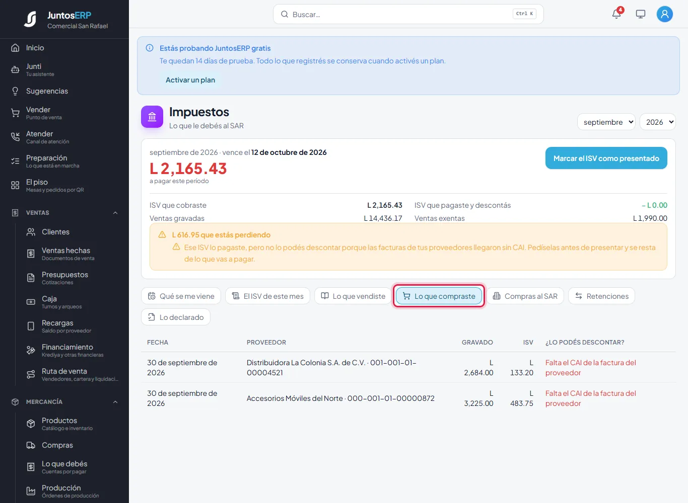The height and width of the screenshot is (503, 688).
Task: Click the Vender cart icon in sidebar
Action: click(15, 113)
